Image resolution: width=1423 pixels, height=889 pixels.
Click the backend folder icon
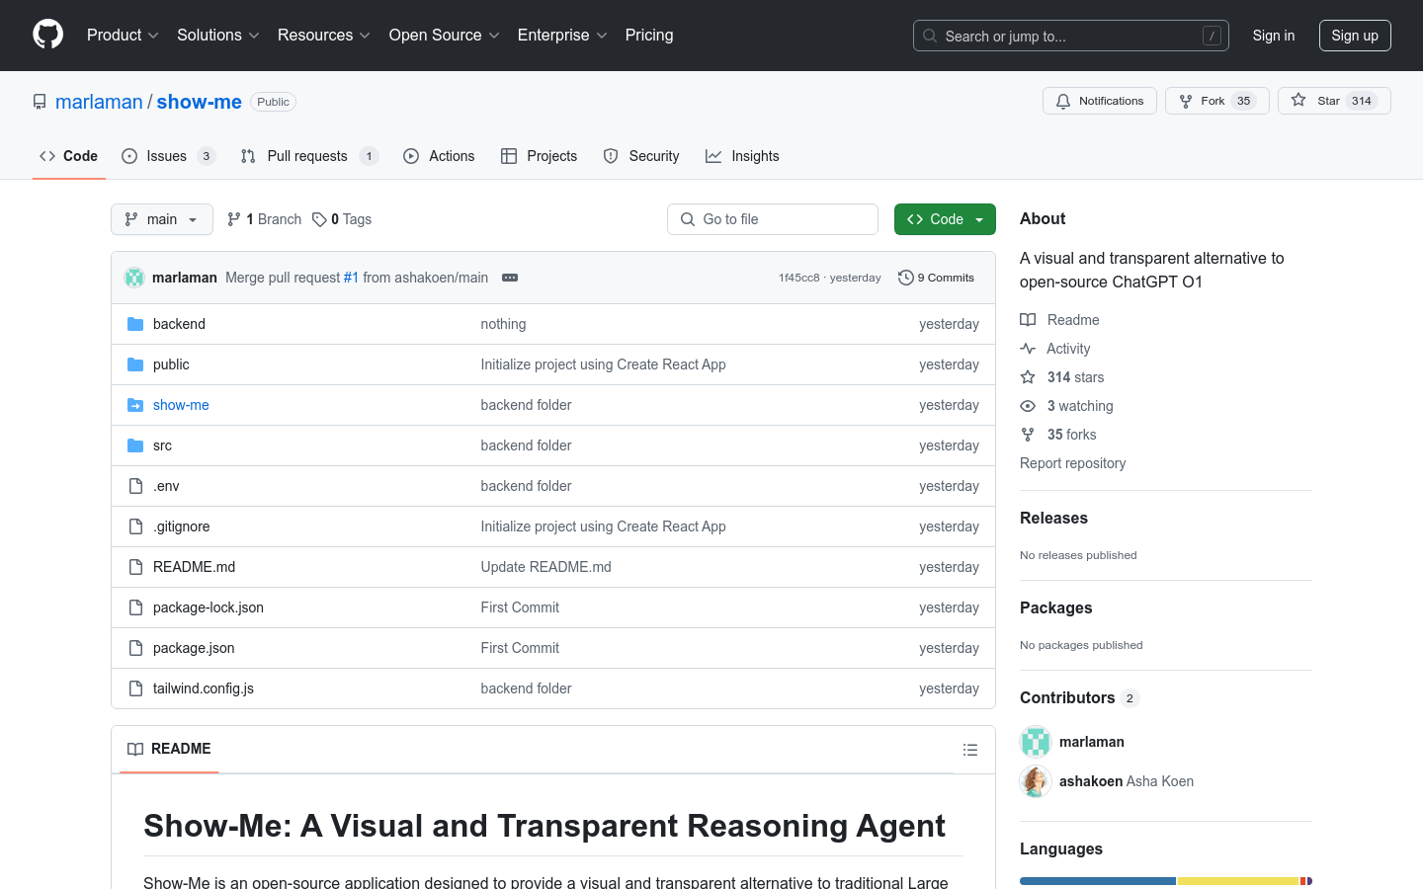click(135, 324)
